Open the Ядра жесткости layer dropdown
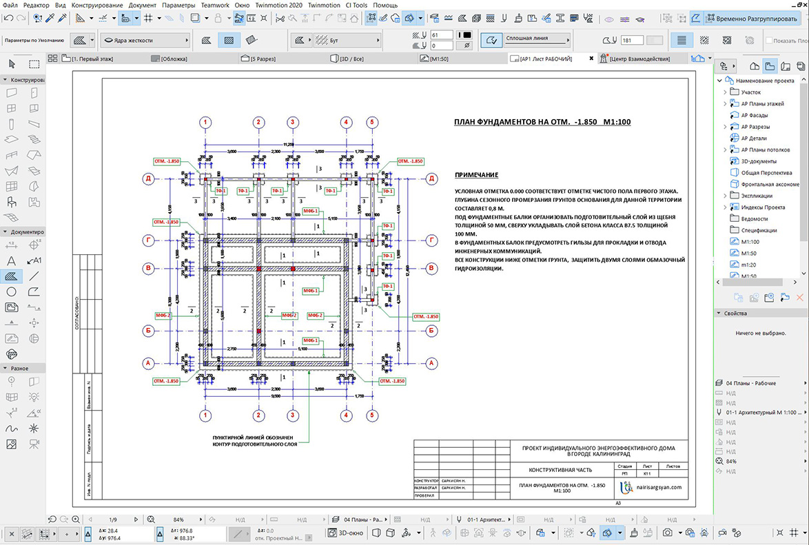The image size is (809, 545). click(x=145, y=40)
